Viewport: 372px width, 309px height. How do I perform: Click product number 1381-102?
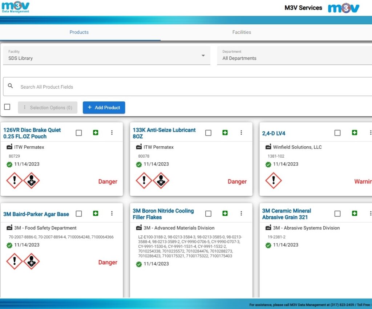276,156
